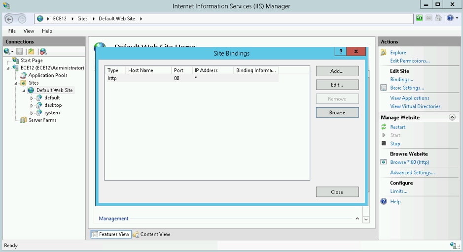Click the Back navigation arrow icon
Viewport: 463px width, 252px height.
9,19
